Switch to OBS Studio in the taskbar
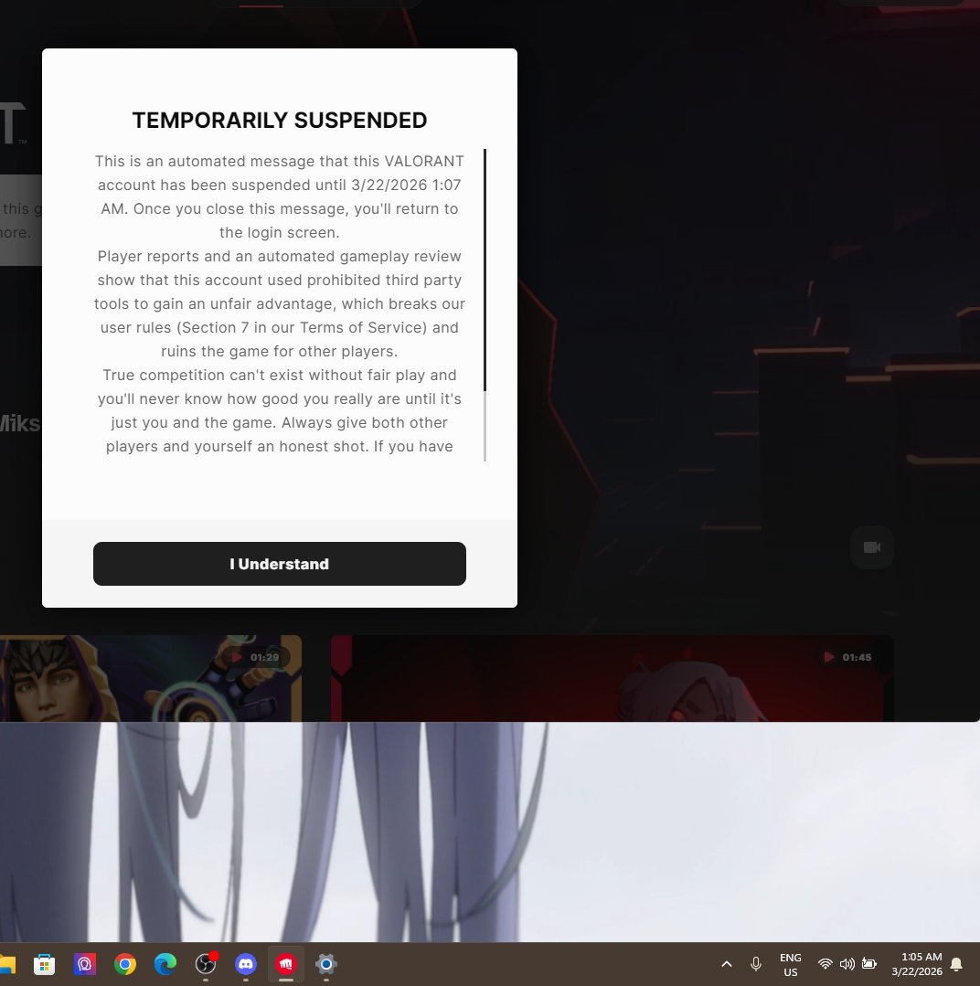This screenshot has height=986, width=980. [206, 964]
